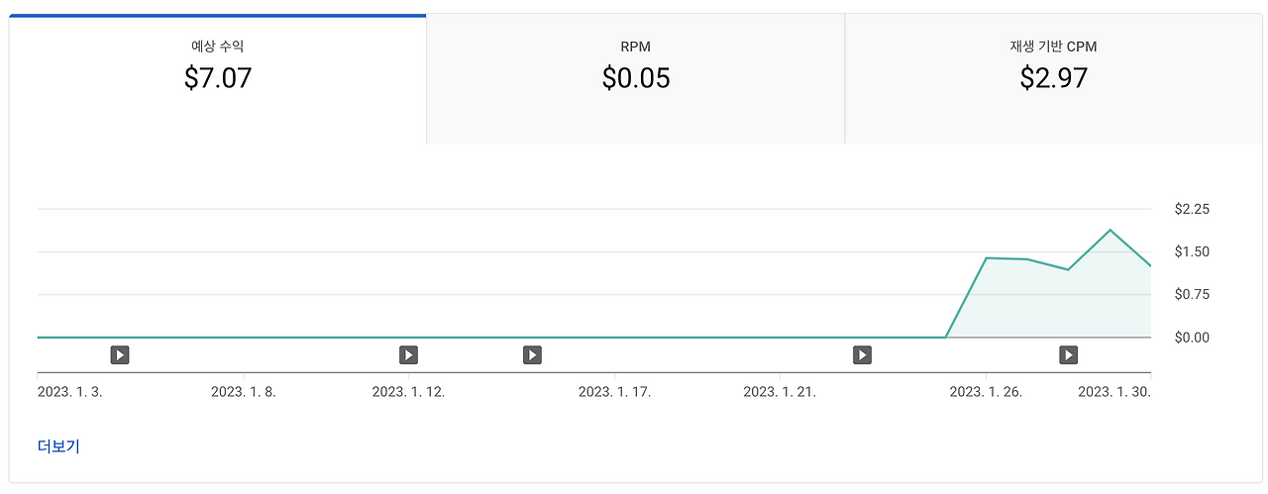Click the 2023. 1. 21. date label
This screenshot has width=1268, height=494.
780,392
